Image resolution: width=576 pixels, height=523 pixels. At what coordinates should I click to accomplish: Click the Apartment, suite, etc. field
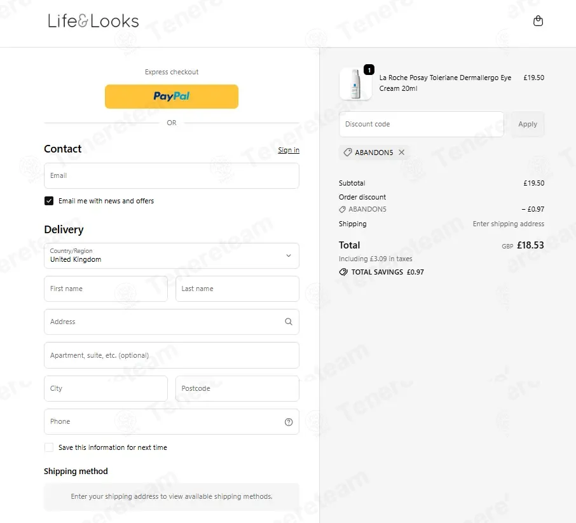[x=172, y=355]
